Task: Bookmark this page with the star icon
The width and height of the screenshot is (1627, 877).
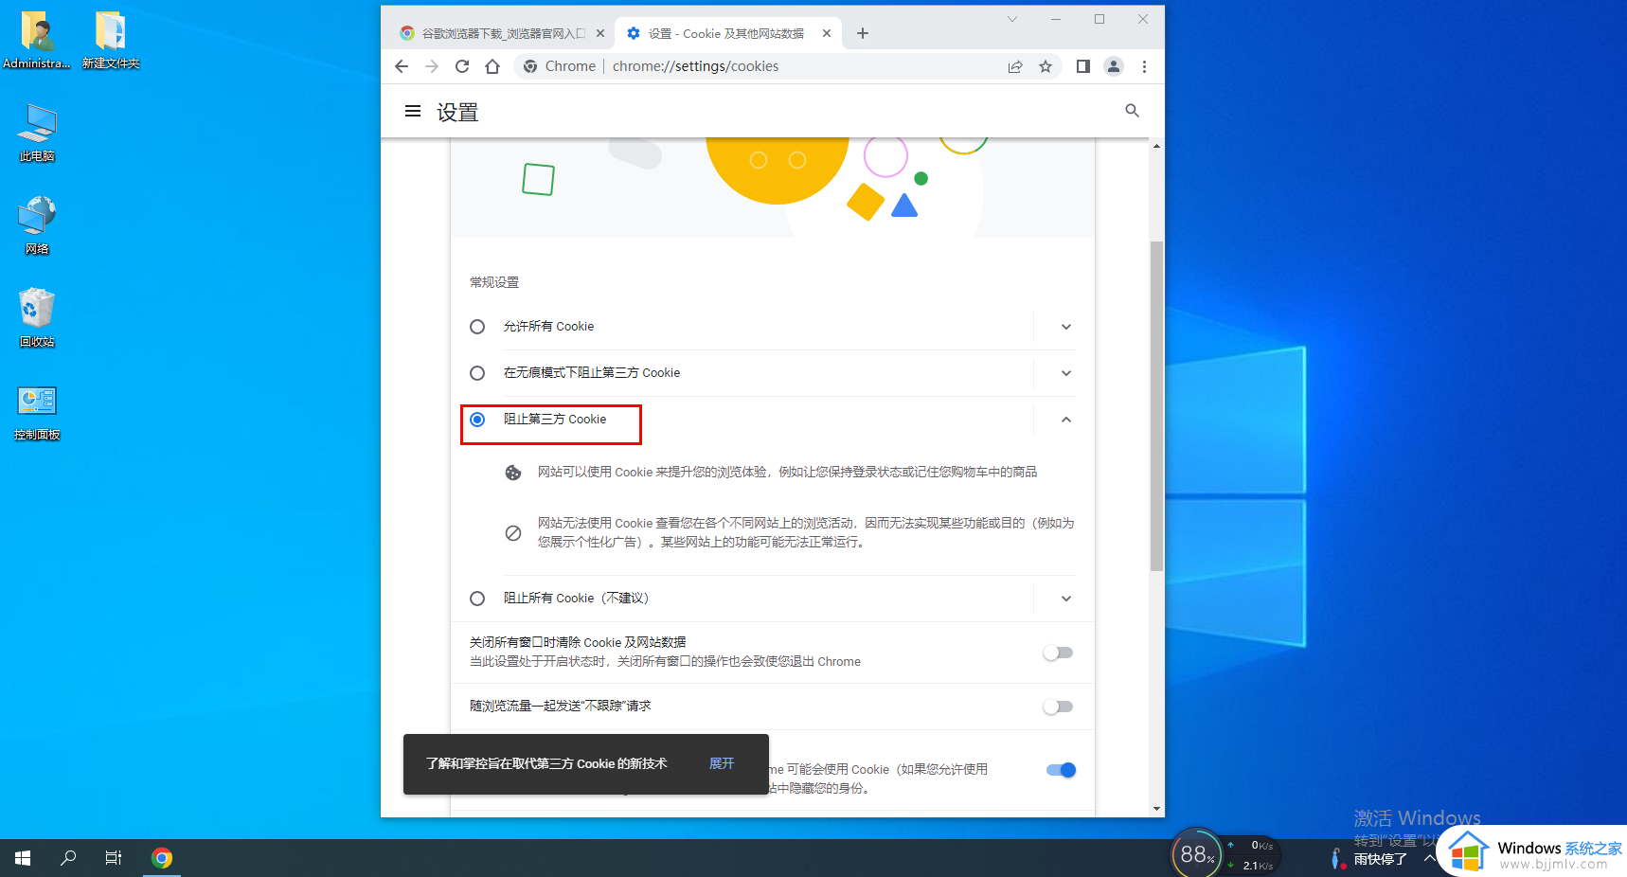Action: (1046, 66)
